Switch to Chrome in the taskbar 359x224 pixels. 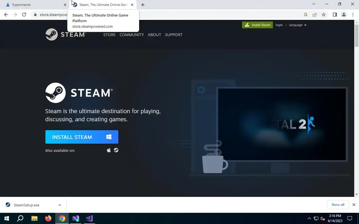62,218
